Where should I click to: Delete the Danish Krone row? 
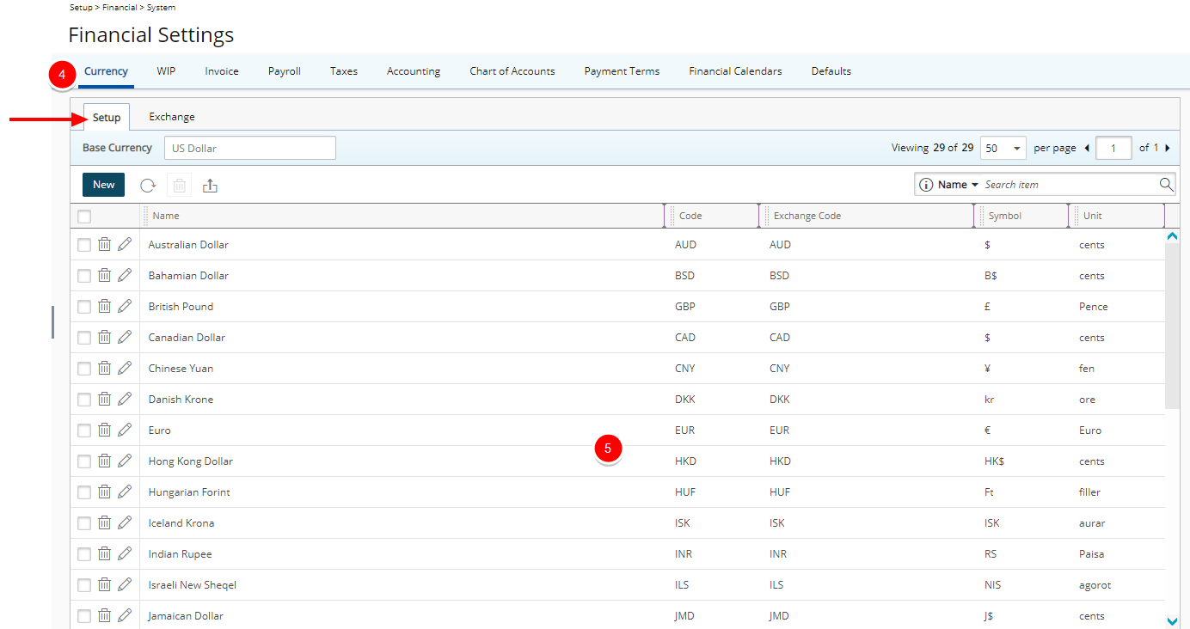click(104, 400)
